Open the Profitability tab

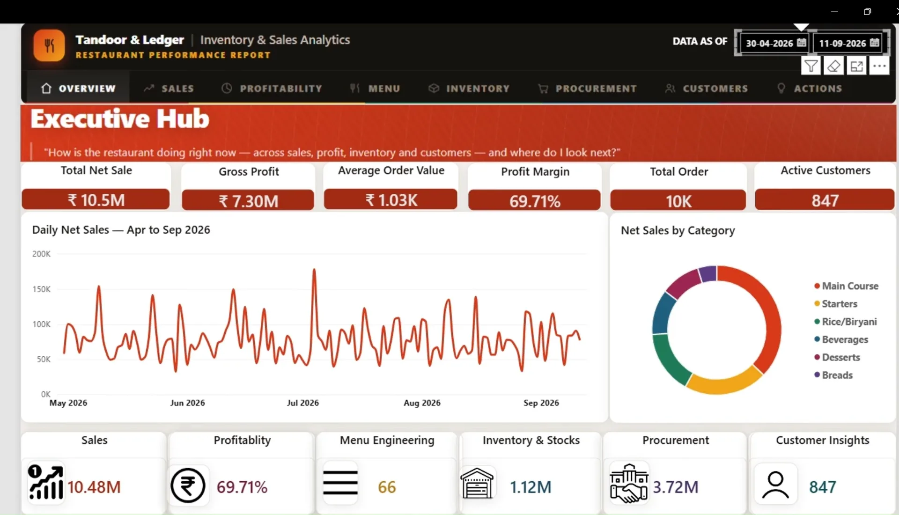[x=272, y=88]
